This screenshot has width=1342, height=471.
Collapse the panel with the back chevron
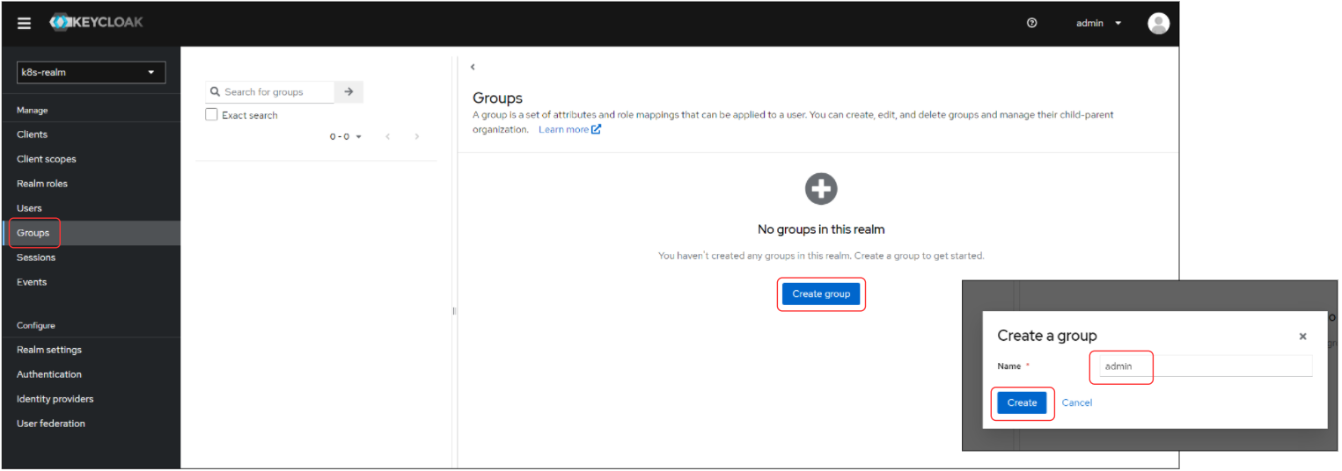(473, 67)
